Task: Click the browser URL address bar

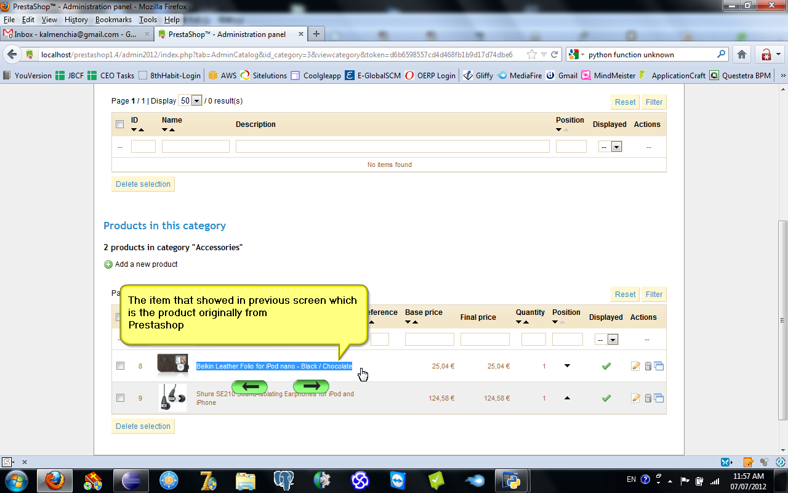Action: pyautogui.click(x=276, y=54)
